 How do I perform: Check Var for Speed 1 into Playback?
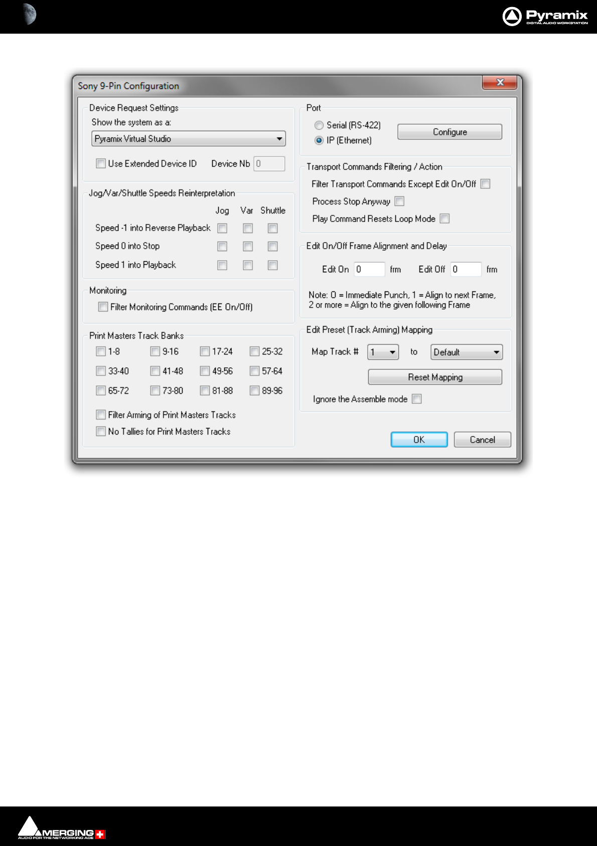click(248, 265)
